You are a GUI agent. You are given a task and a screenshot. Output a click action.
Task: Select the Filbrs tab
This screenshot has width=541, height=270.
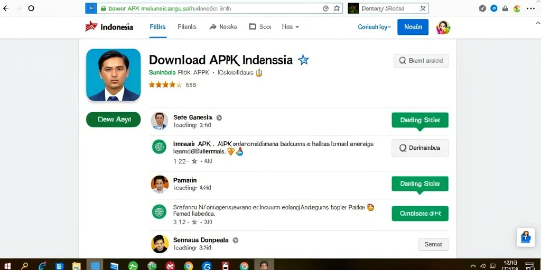[157, 27]
